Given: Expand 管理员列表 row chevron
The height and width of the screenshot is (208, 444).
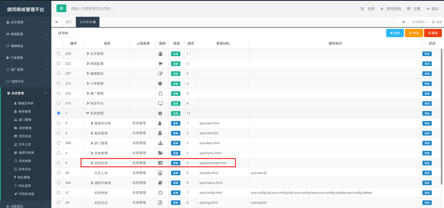Looking at the screenshot, I should tap(92, 123).
